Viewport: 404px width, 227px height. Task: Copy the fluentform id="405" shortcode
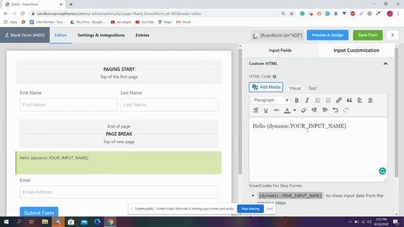tap(278, 35)
